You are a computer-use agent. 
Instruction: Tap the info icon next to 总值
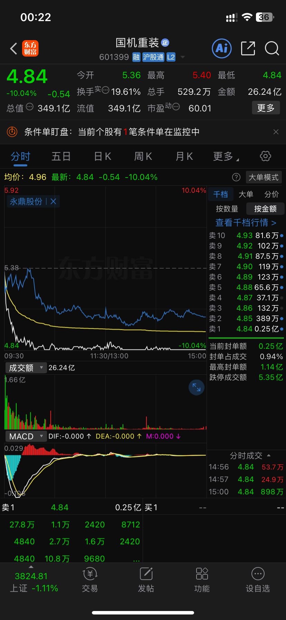[x=30, y=107]
